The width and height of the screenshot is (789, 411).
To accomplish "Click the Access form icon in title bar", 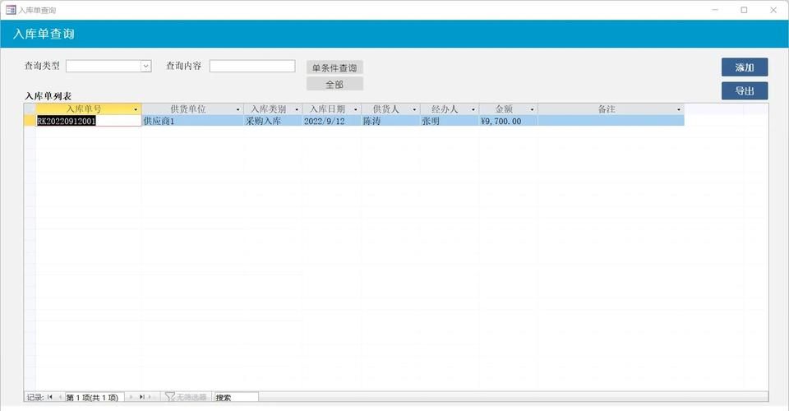I will pyautogui.click(x=11, y=10).
